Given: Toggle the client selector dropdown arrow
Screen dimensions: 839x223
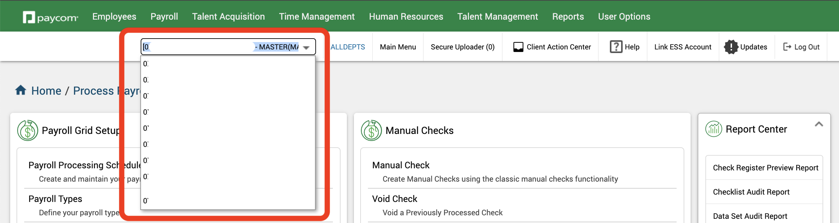Looking at the screenshot, I should [x=306, y=47].
